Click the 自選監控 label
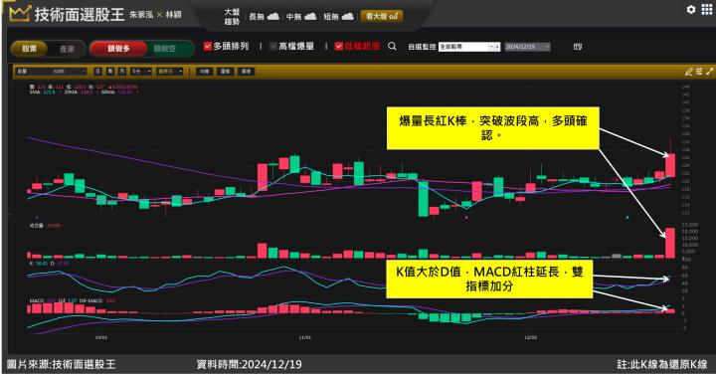The image size is (716, 377). pos(422,47)
